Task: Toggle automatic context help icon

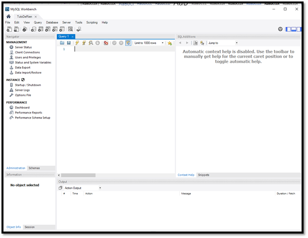Action: [202, 43]
